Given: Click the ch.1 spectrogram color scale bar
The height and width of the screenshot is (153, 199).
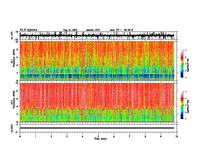Looking at the screenshot, I should pyautogui.click(x=182, y=64).
